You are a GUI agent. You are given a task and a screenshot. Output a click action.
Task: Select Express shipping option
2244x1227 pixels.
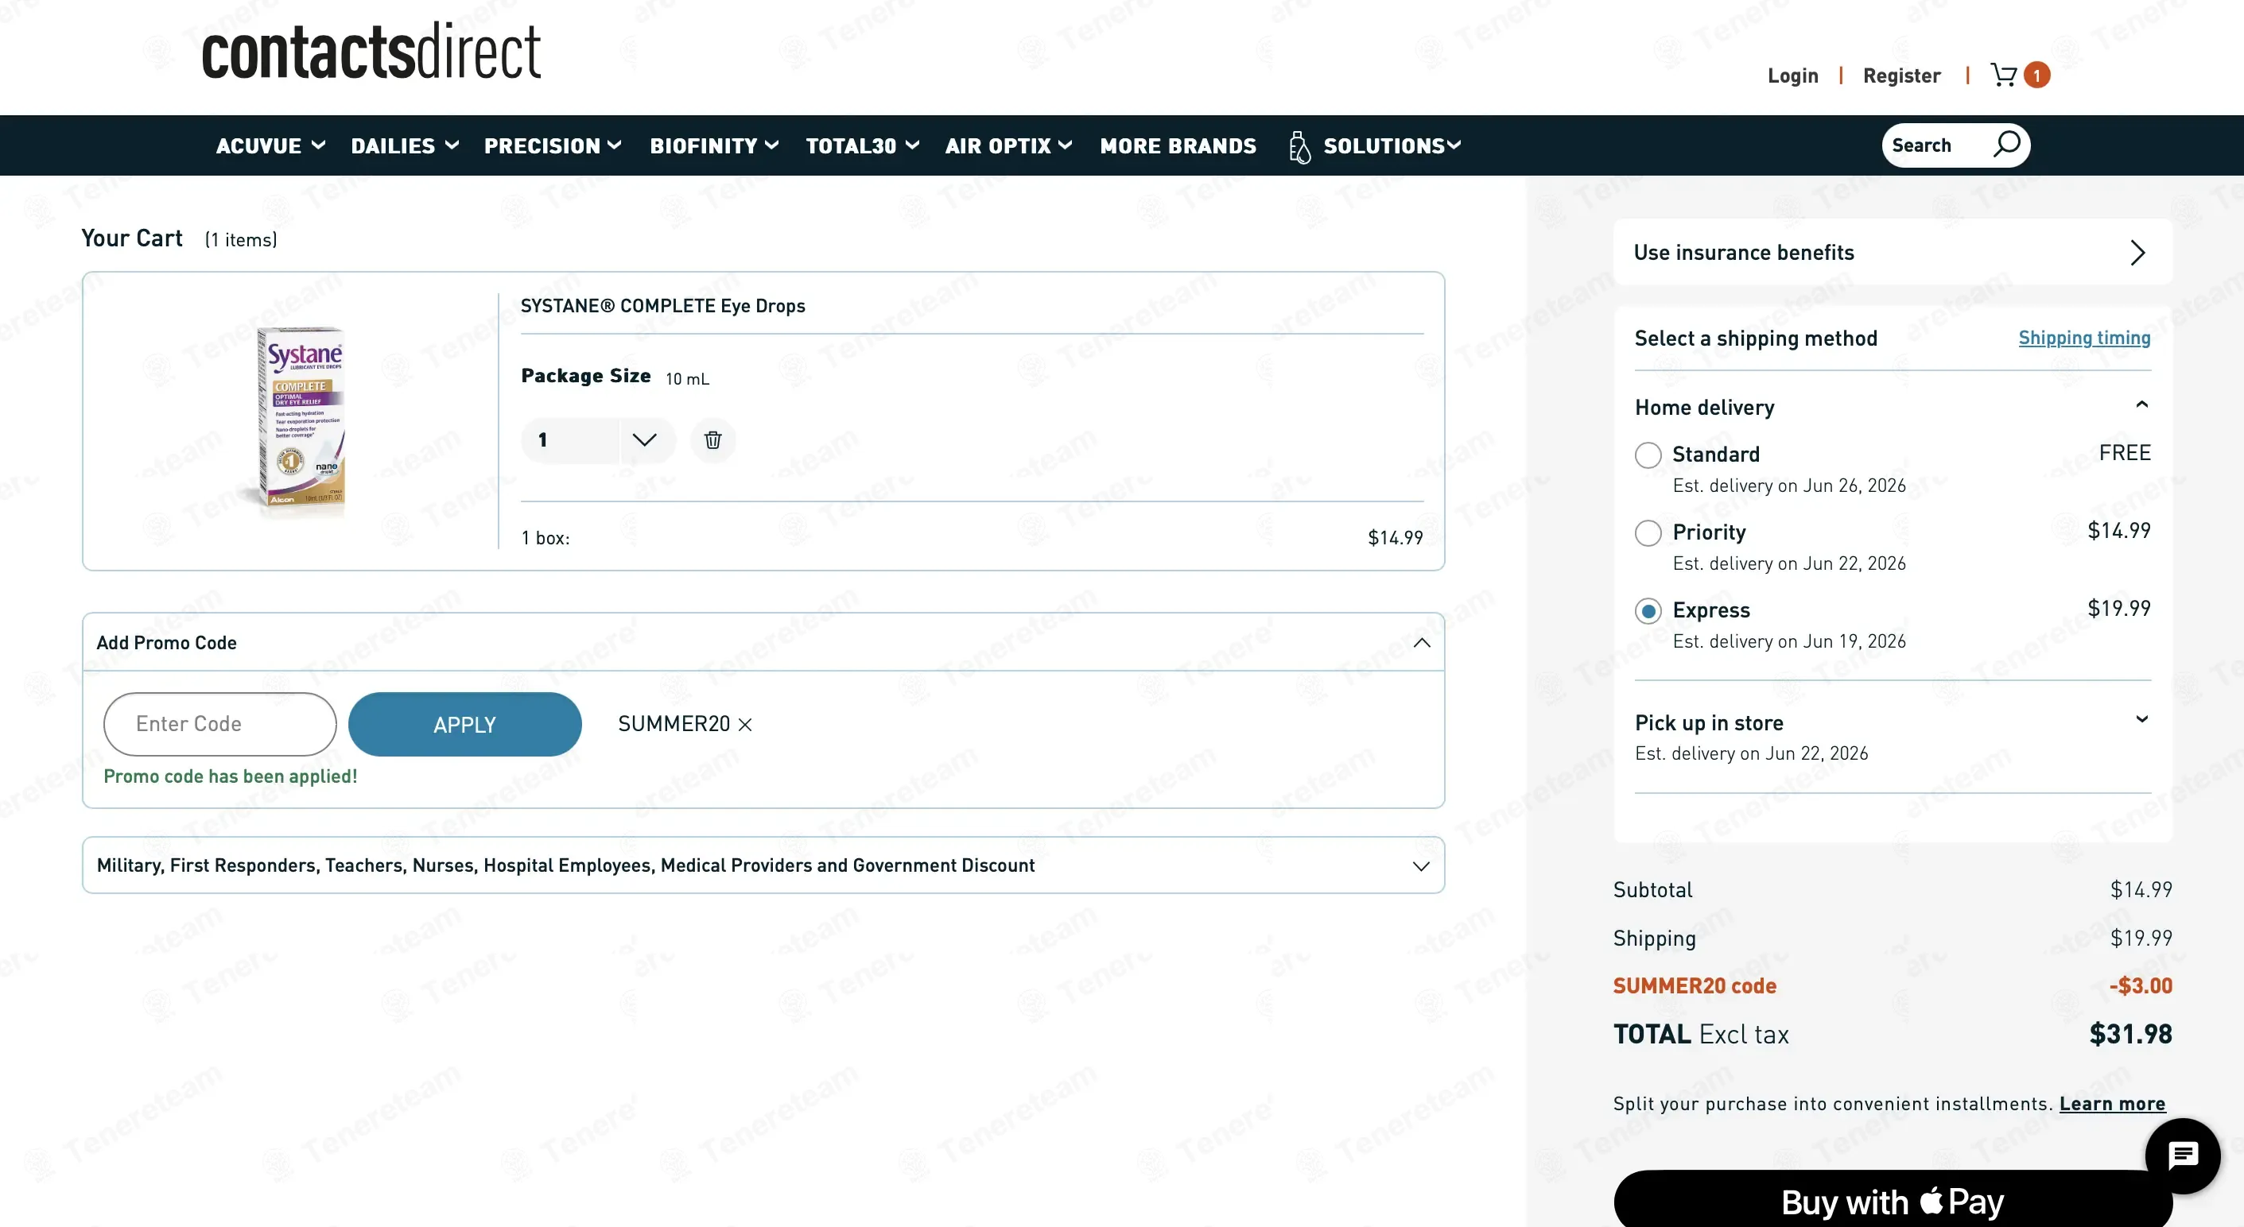pos(1648,611)
